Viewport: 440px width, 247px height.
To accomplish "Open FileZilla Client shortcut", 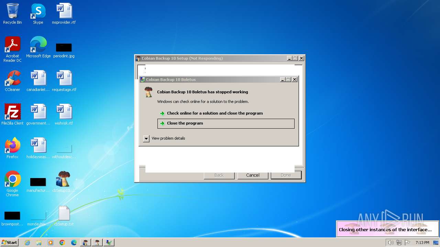I will pyautogui.click(x=12, y=115).
